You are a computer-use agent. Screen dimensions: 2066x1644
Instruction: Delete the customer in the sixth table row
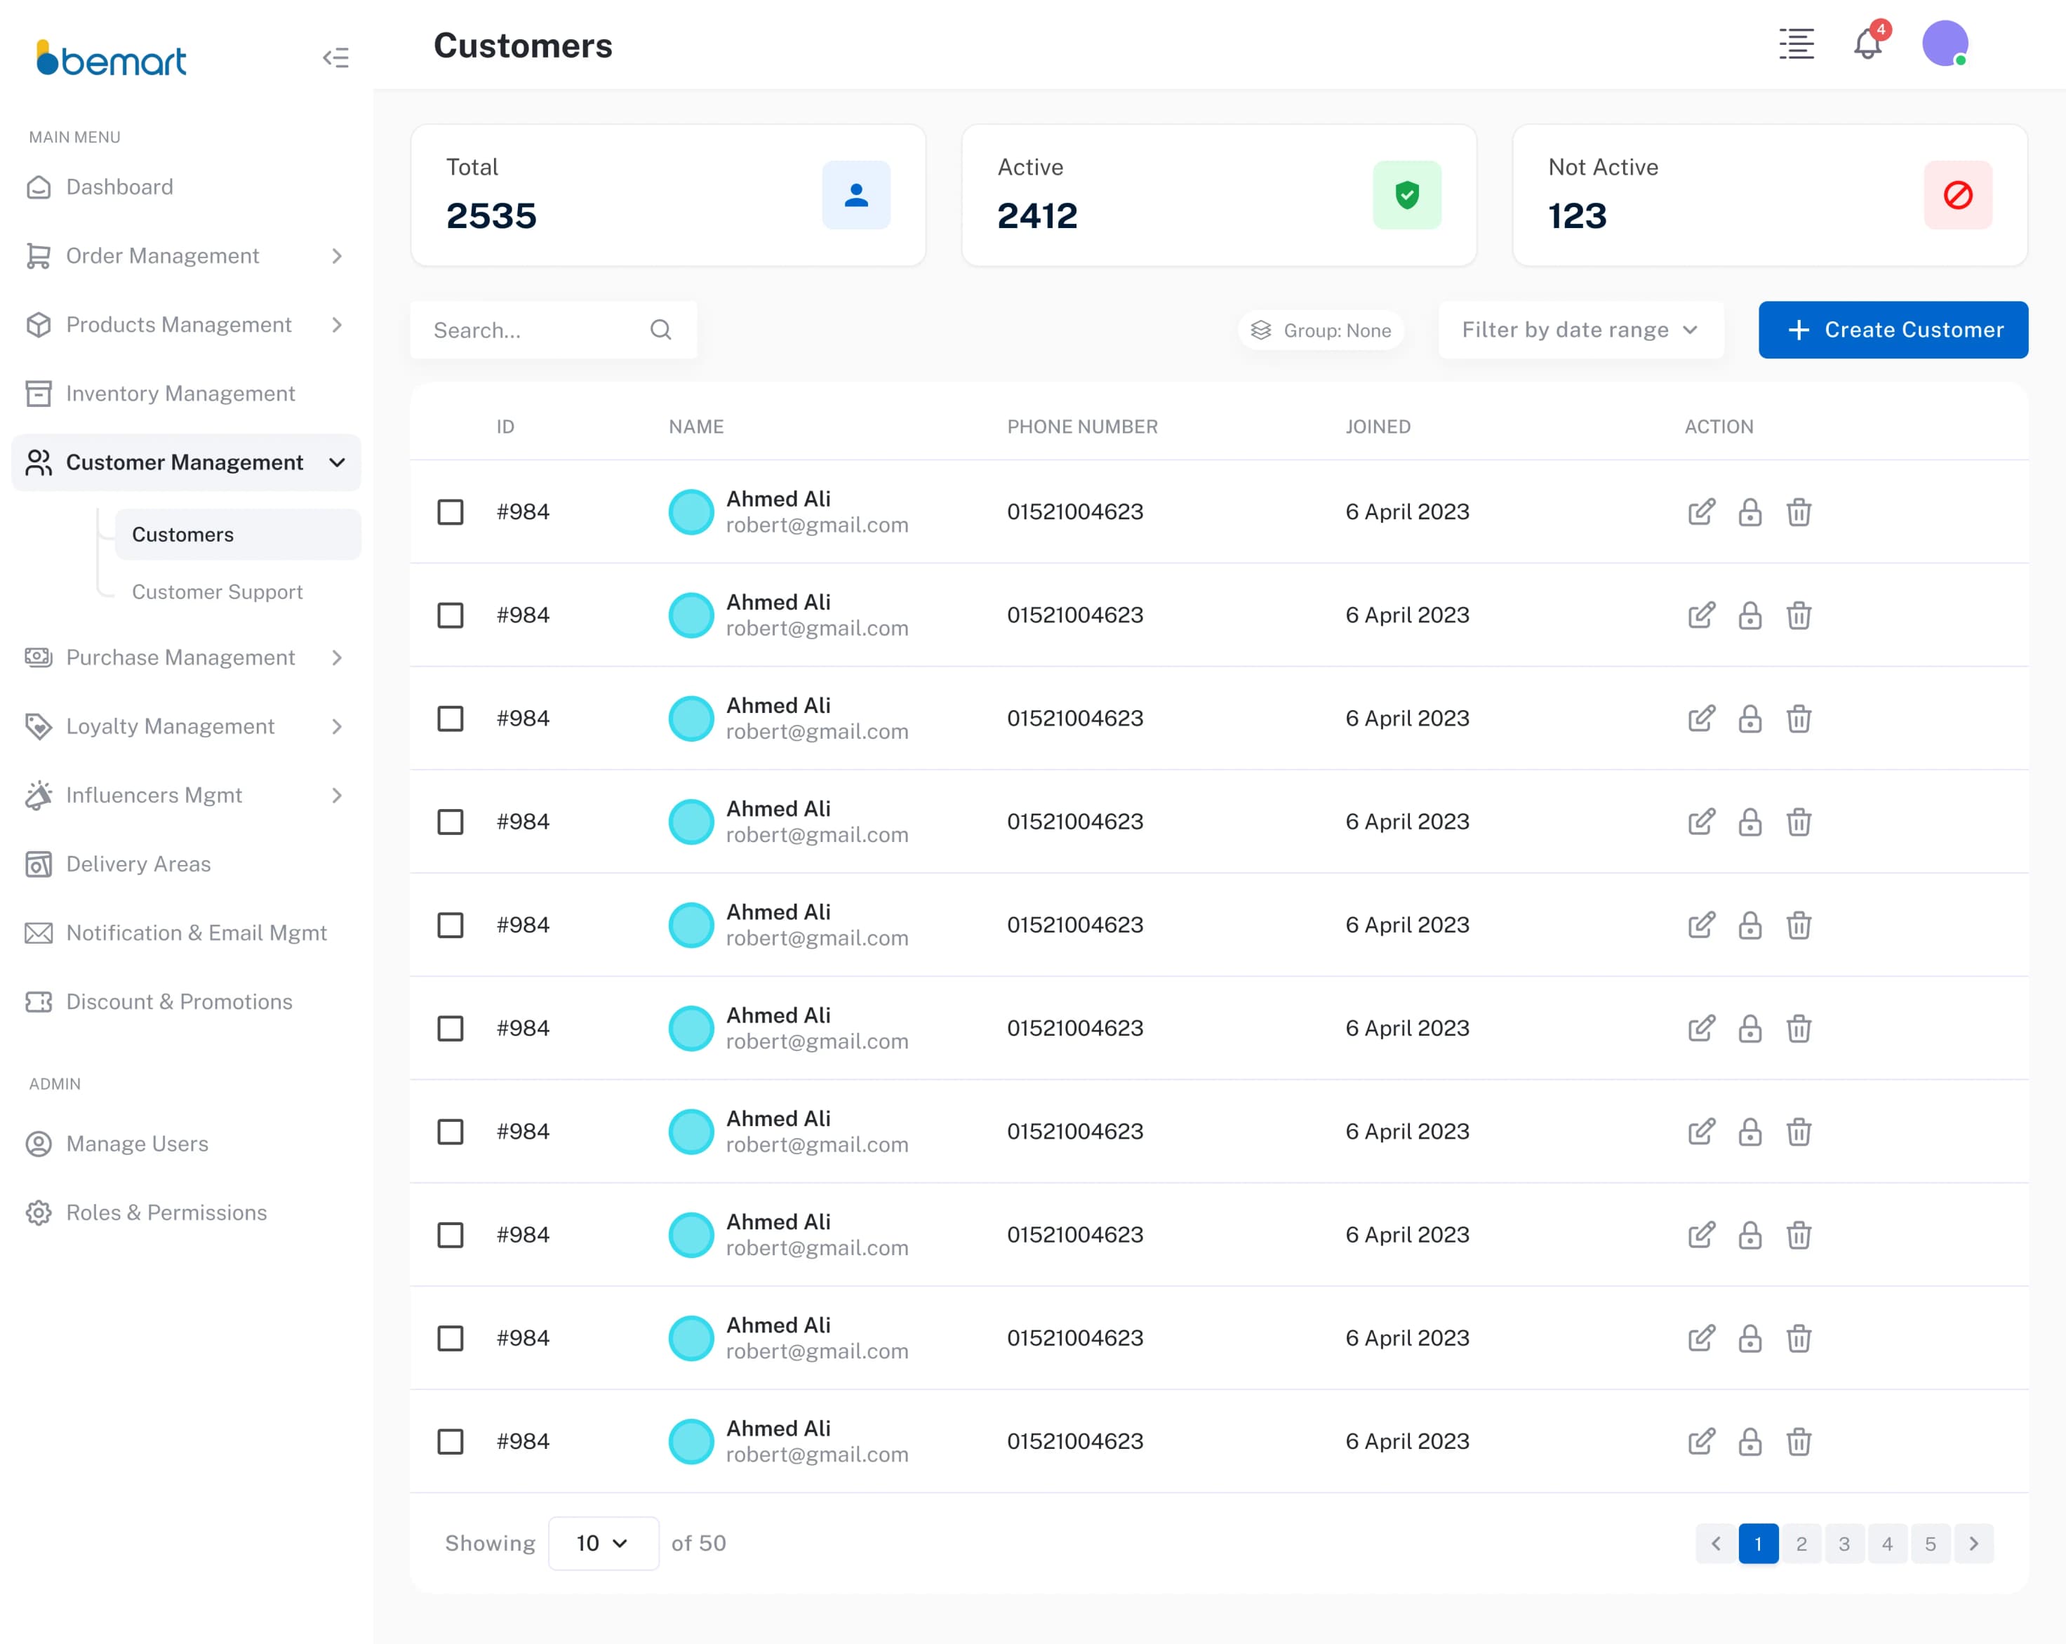tap(1799, 1028)
